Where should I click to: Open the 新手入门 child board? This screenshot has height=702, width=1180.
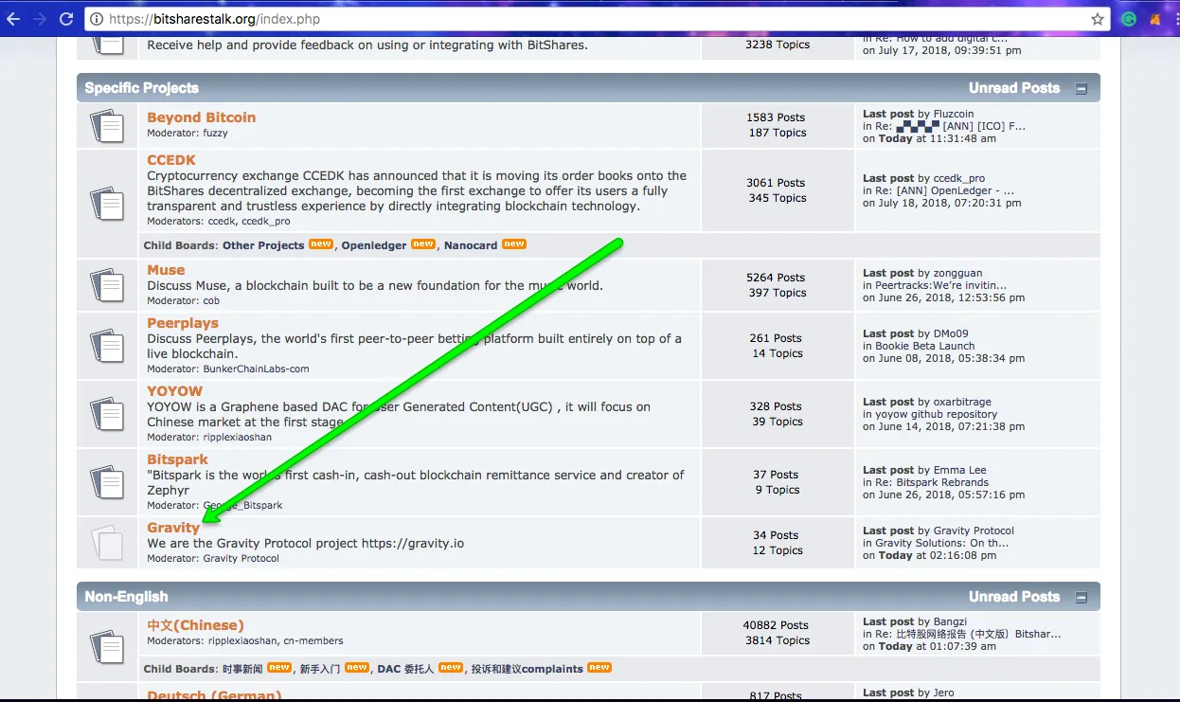(320, 669)
